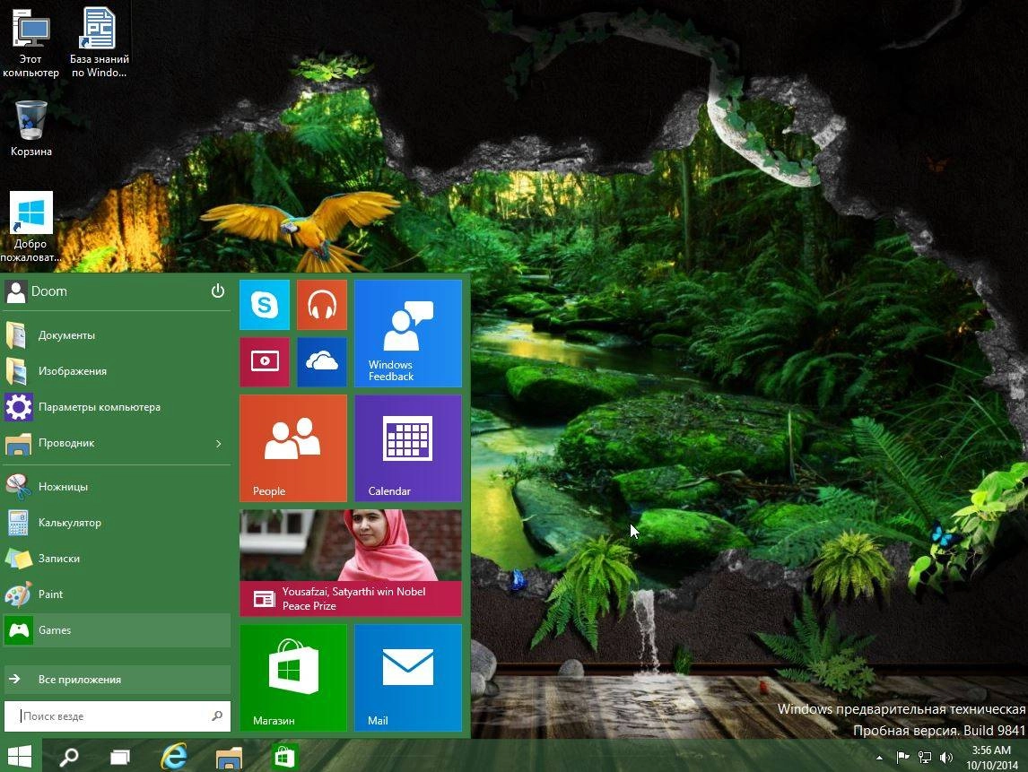Open Store from taskbar
Image resolution: width=1028 pixels, height=772 pixels.
[x=284, y=757]
